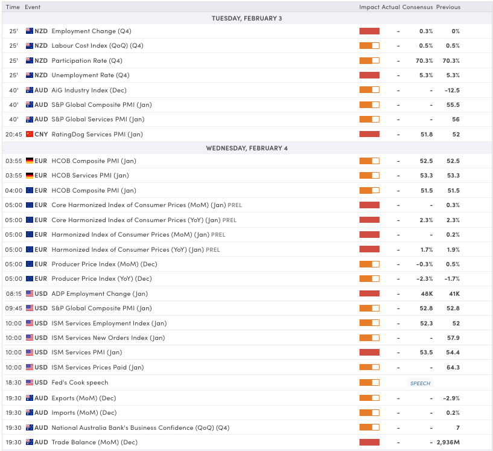
Task: Open ISM Services Employment Index (Jan) event
Action: [x=109, y=324]
